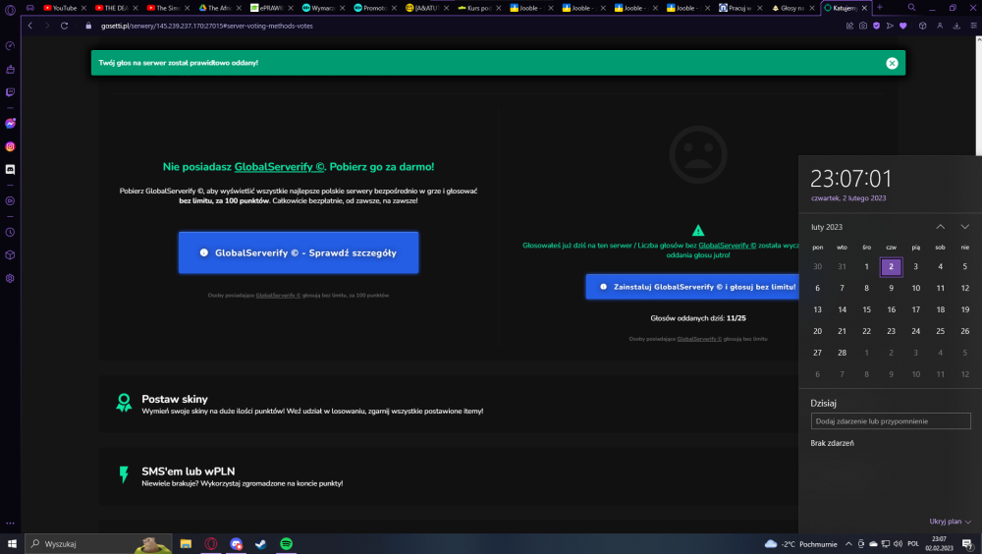Open GX Corner gamepad icon
Image resolution: width=982 pixels, height=554 pixels.
[x=29, y=8]
